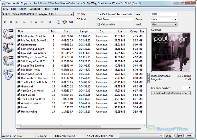197x140 pixels.
Task: Collapse the CD cover side panel expander
Action: pyautogui.click(x=148, y=78)
